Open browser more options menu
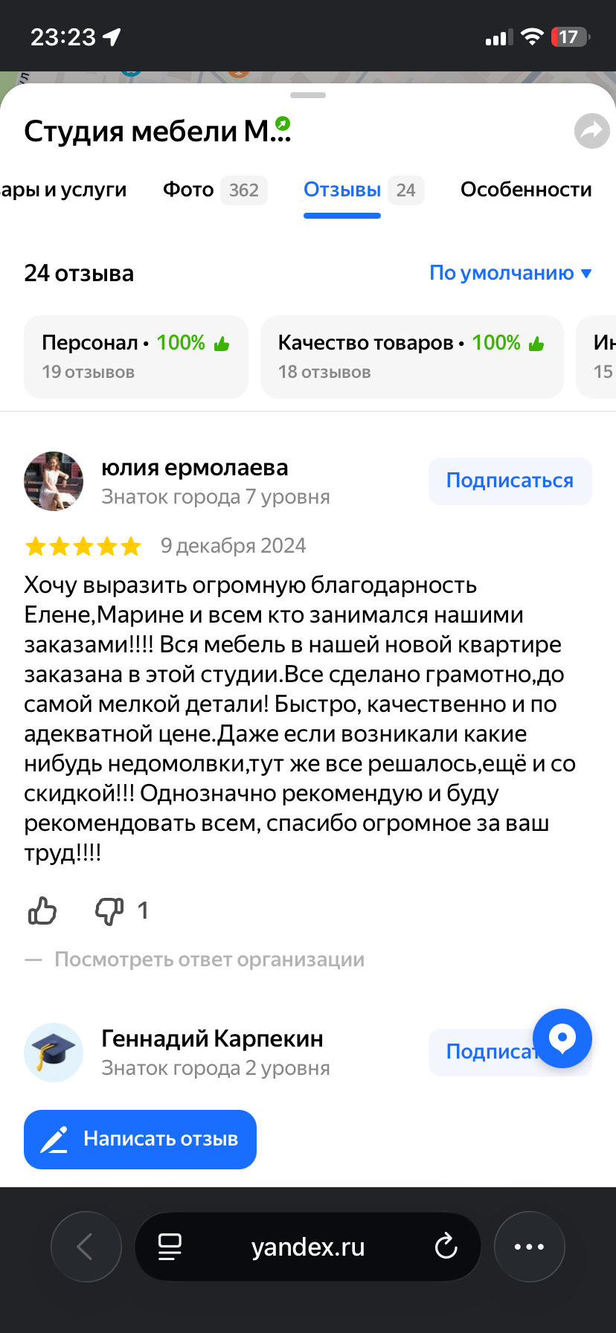 click(x=529, y=1247)
